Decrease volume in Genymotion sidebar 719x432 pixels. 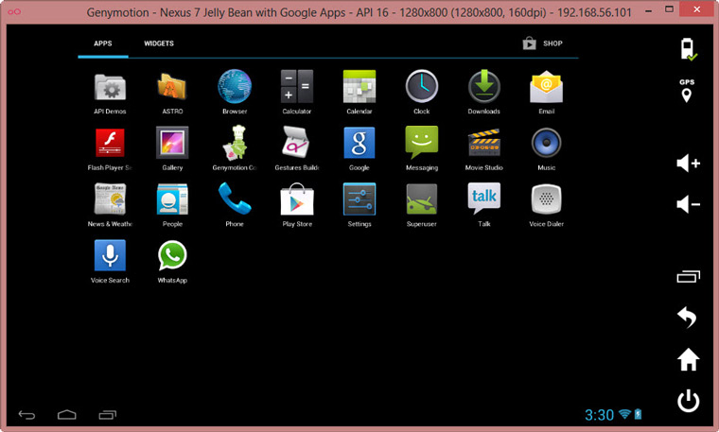point(688,204)
